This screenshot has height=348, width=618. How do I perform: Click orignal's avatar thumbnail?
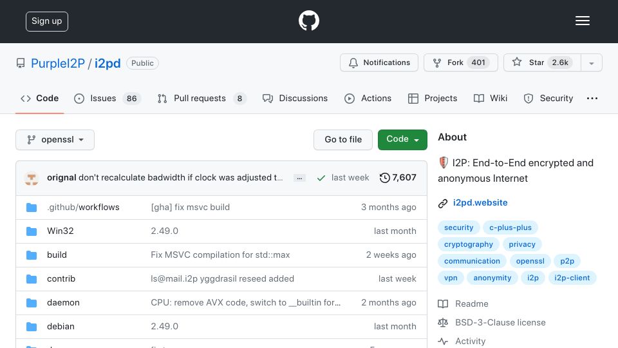pos(31,178)
